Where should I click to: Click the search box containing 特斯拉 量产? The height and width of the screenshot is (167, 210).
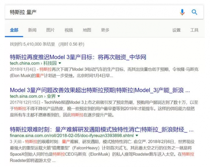tap(104, 12)
